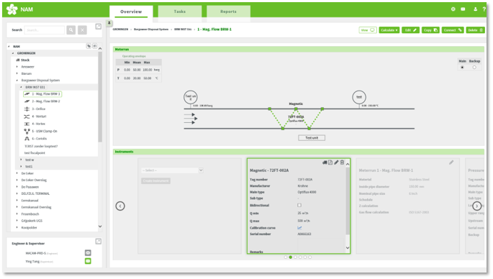The height and width of the screenshot is (279, 493).
Task: Select the Coriolis meter icon
Action: (x=27, y=139)
